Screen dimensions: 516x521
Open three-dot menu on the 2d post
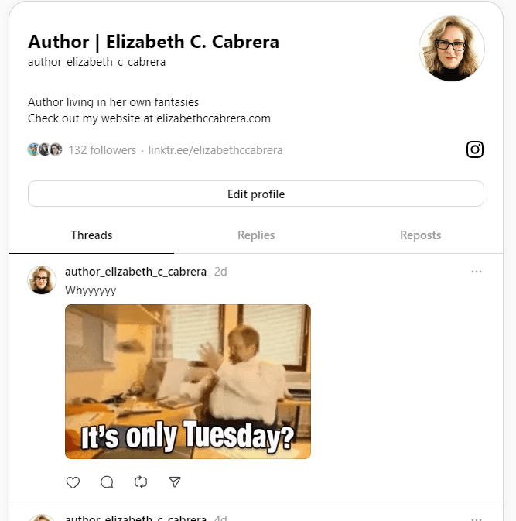coord(476,272)
